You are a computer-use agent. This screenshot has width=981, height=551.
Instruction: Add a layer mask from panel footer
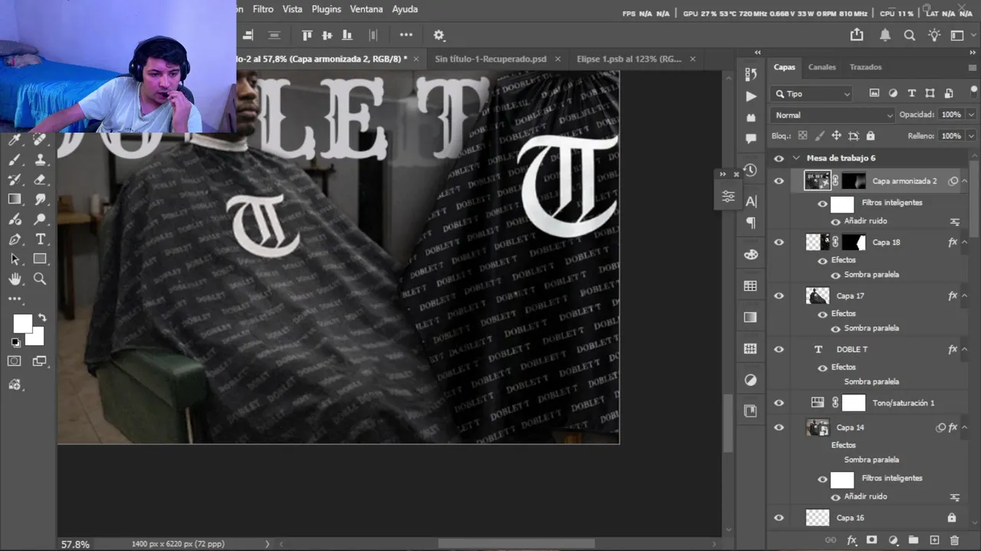(871, 540)
